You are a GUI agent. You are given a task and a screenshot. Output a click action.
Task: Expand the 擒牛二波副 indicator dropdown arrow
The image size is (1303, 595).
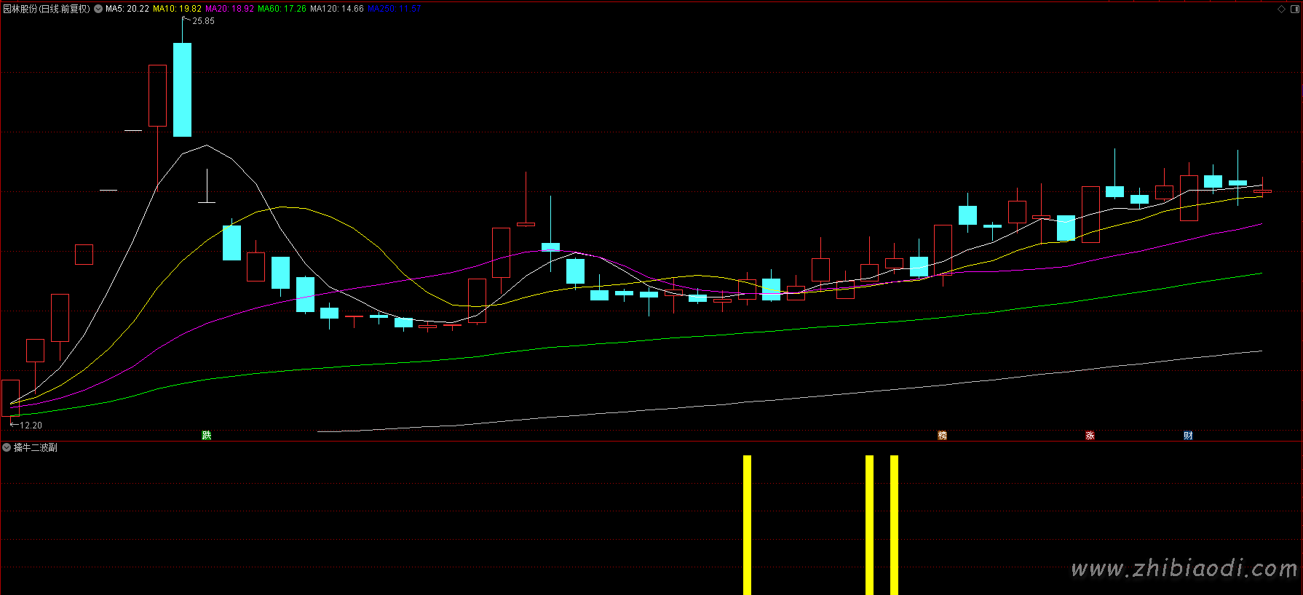[x=7, y=447]
